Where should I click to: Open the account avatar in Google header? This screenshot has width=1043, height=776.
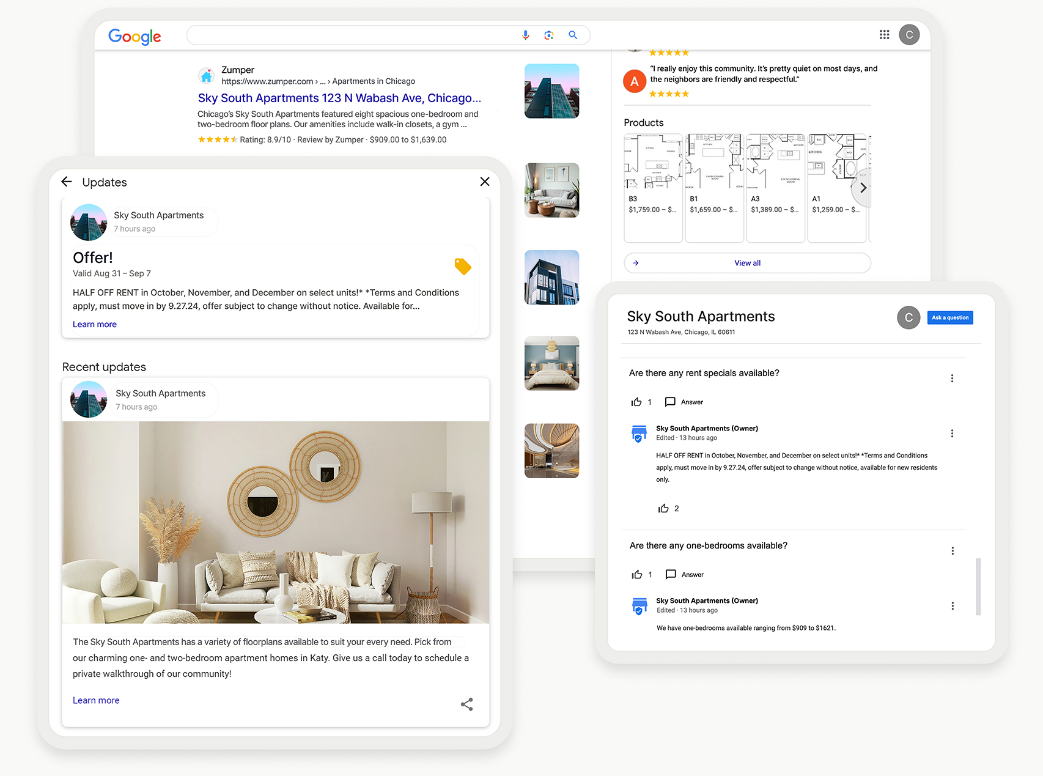[x=909, y=35]
